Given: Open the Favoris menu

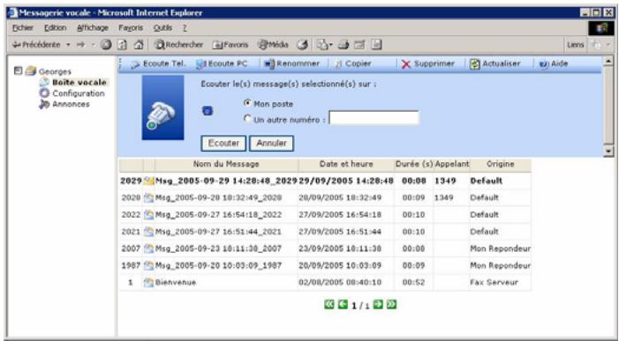Looking at the screenshot, I should (x=131, y=28).
